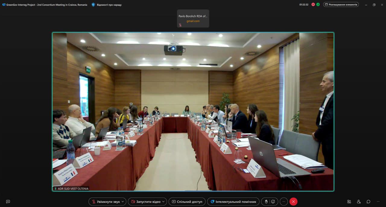386x207 pixels.
Task: Expand the video options arrow next to Запустити відео
Action: coord(164,202)
